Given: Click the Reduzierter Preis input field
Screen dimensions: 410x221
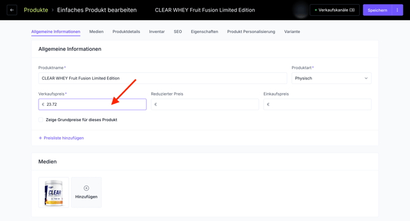Looking at the screenshot, I should pos(205,104).
